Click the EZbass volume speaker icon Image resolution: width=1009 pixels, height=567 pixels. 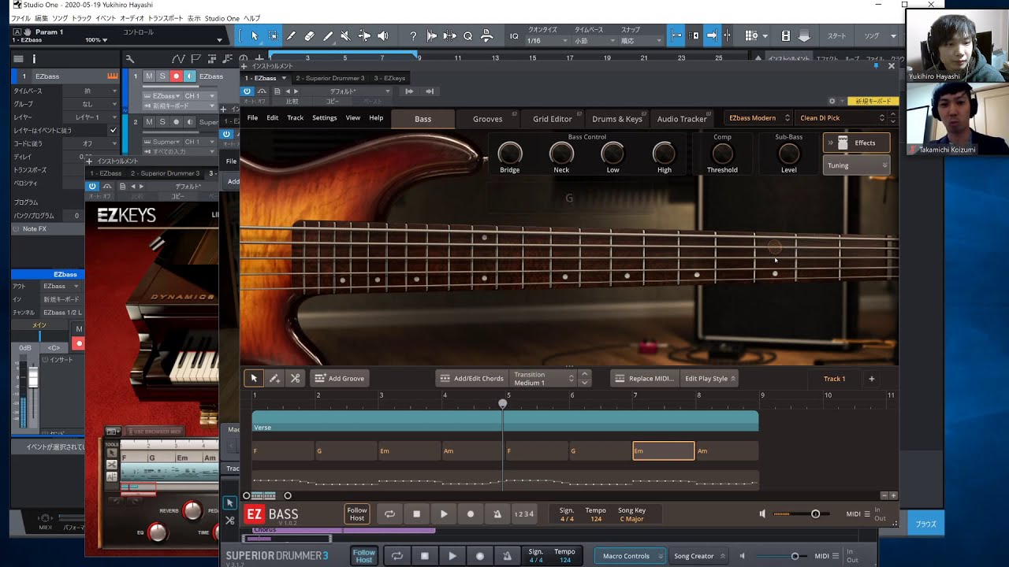[762, 514]
